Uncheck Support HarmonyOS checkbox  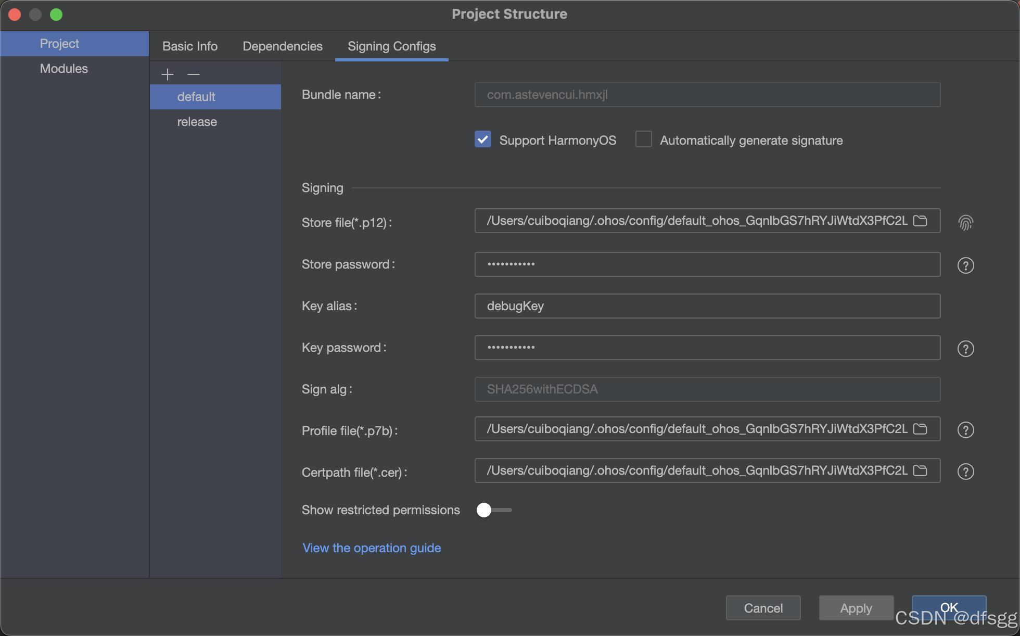click(x=482, y=139)
